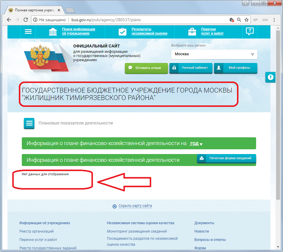Click the vertical page scrollbar thumb
The height and width of the screenshot is (252, 283).
point(278,115)
